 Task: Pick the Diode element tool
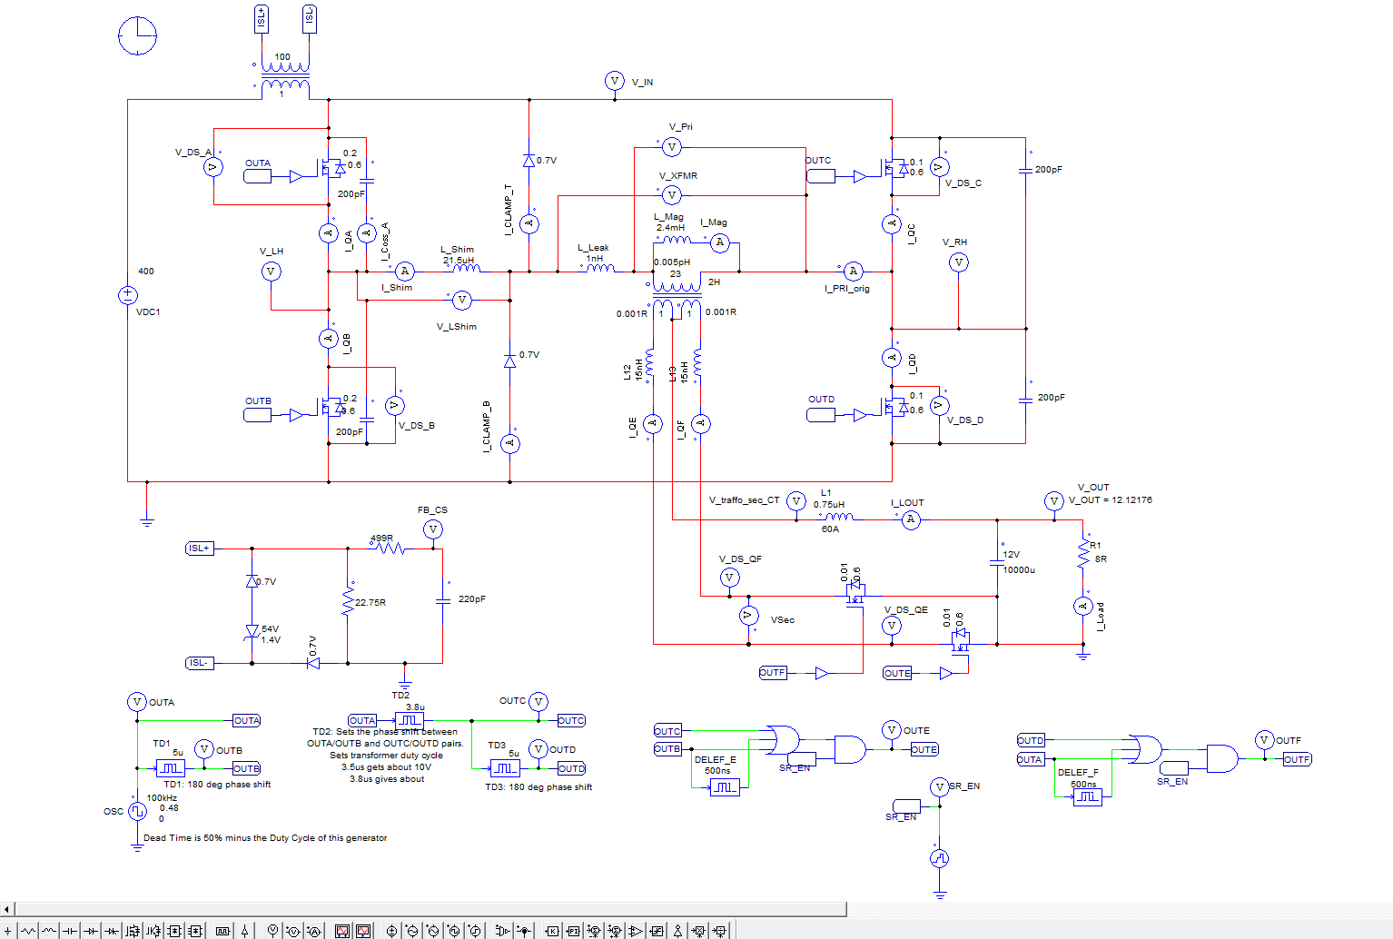[91, 930]
